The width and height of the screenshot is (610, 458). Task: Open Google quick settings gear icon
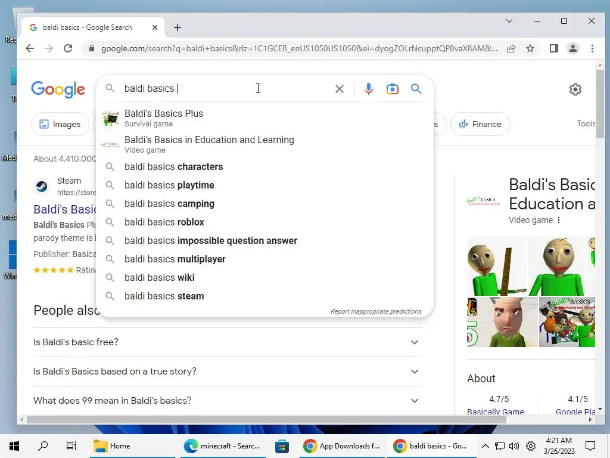click(x=575, y=89)
